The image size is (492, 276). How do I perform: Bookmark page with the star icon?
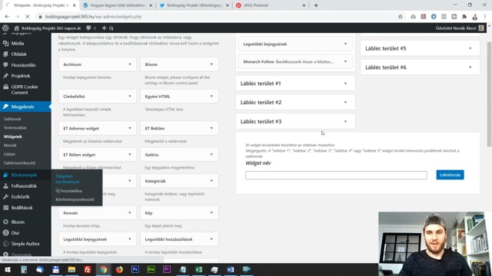click(400, 17)
